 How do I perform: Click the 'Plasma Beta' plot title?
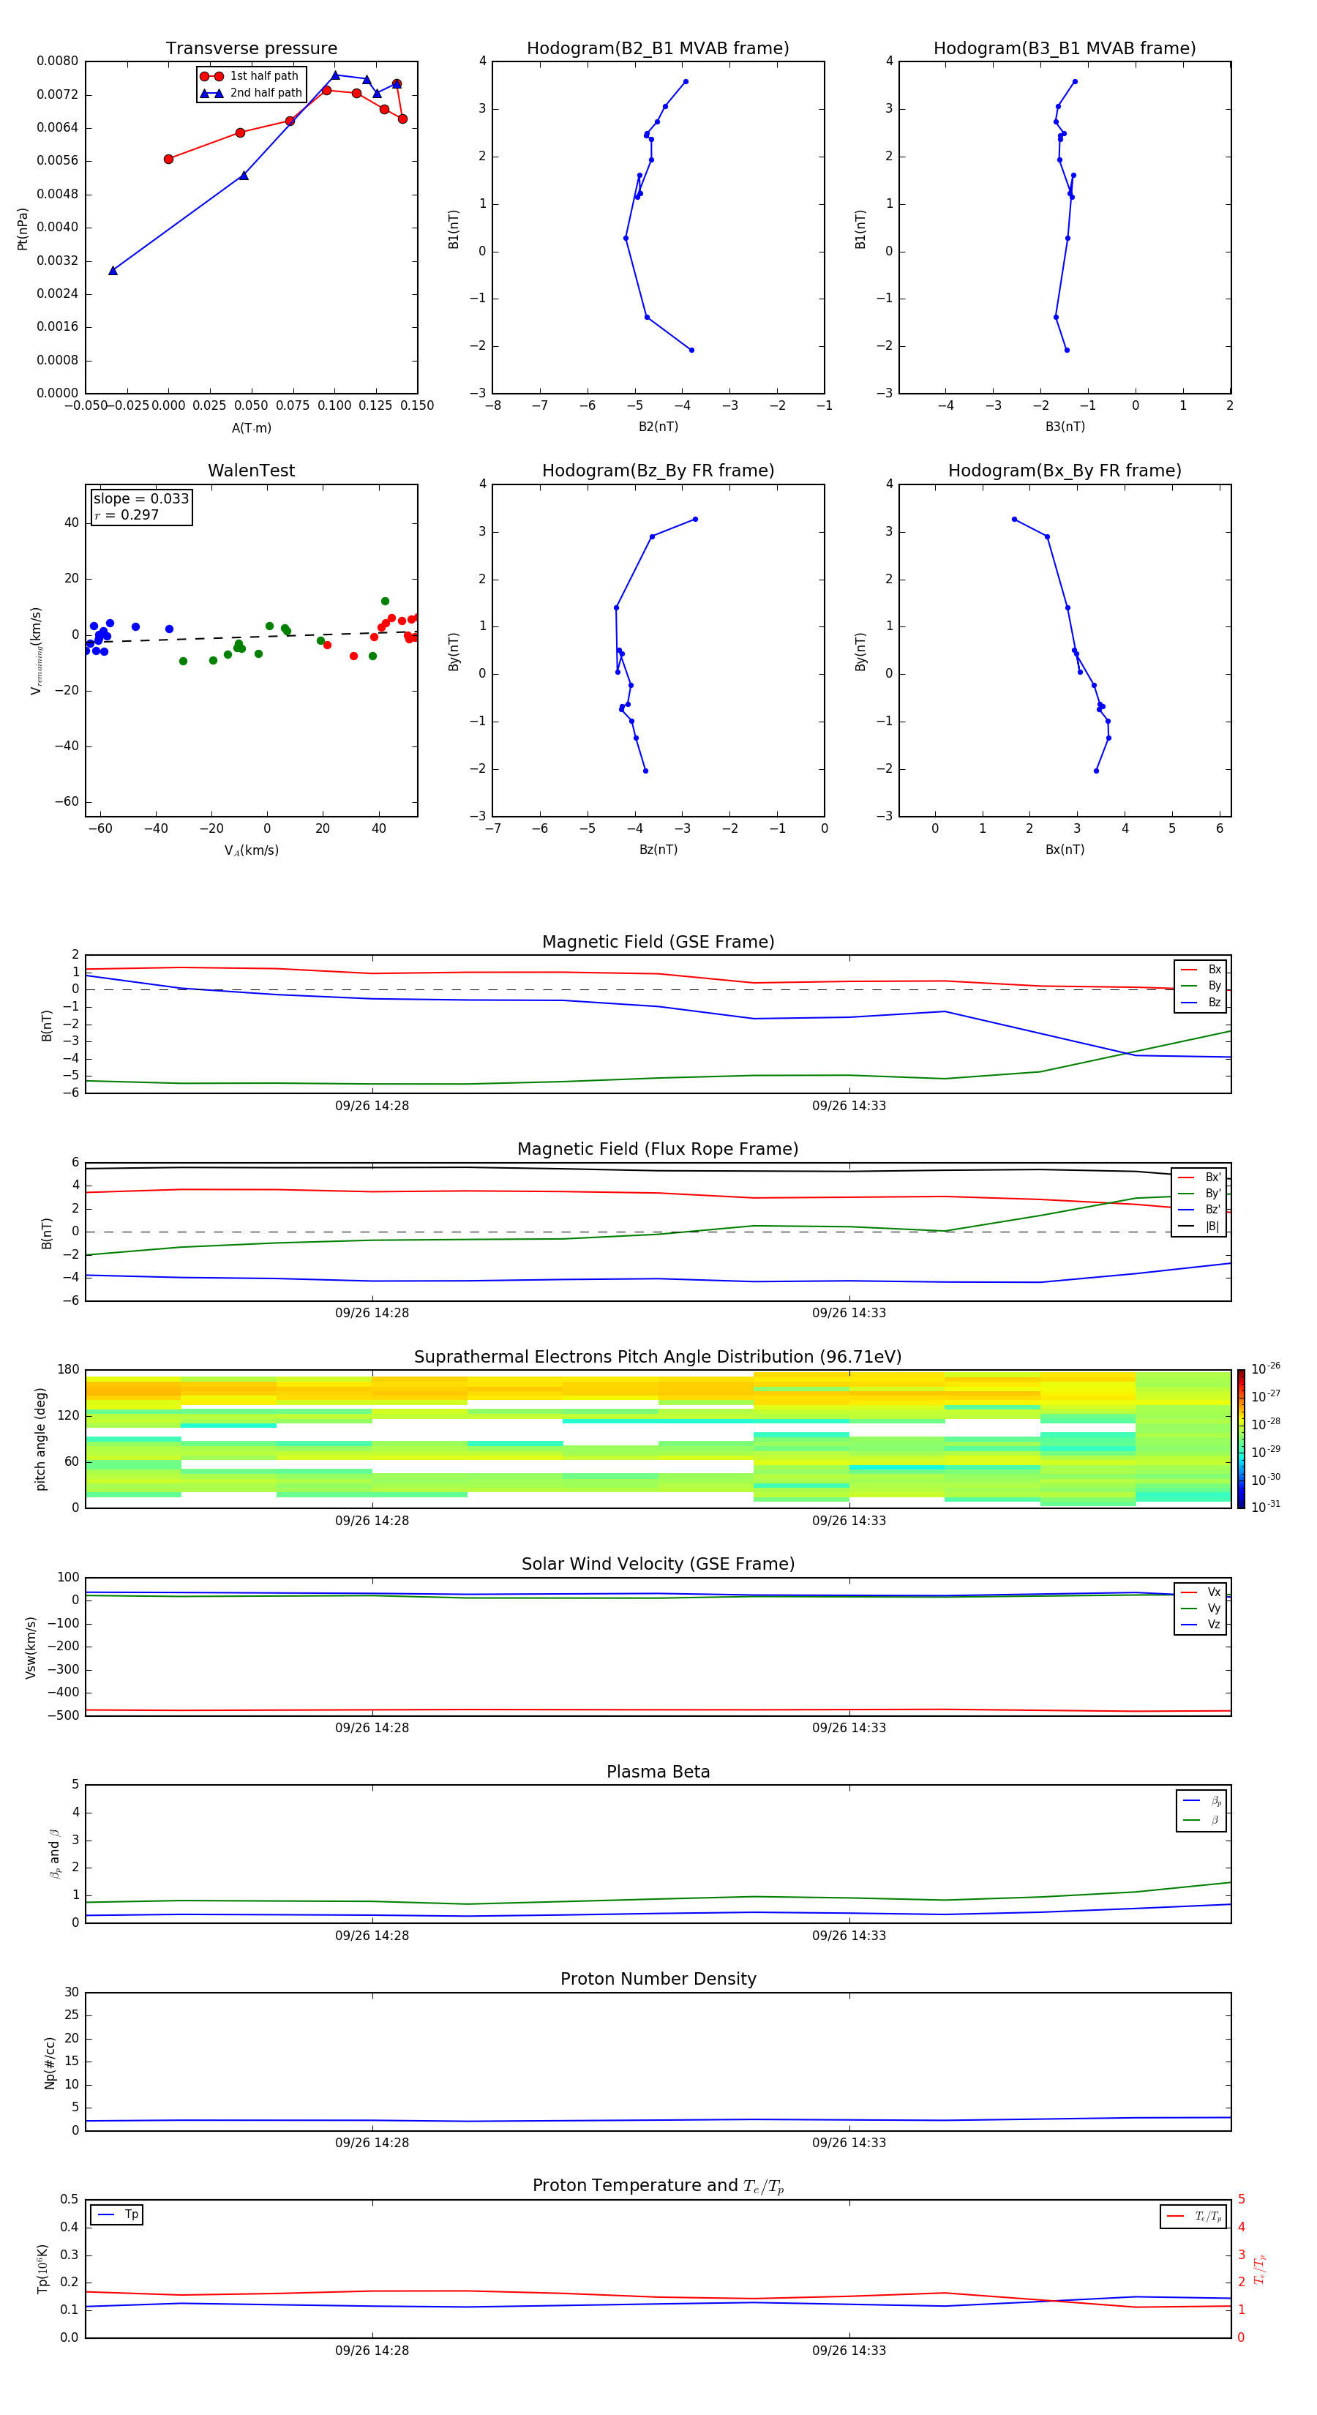pyautogui.click(x=658, y=1772)
